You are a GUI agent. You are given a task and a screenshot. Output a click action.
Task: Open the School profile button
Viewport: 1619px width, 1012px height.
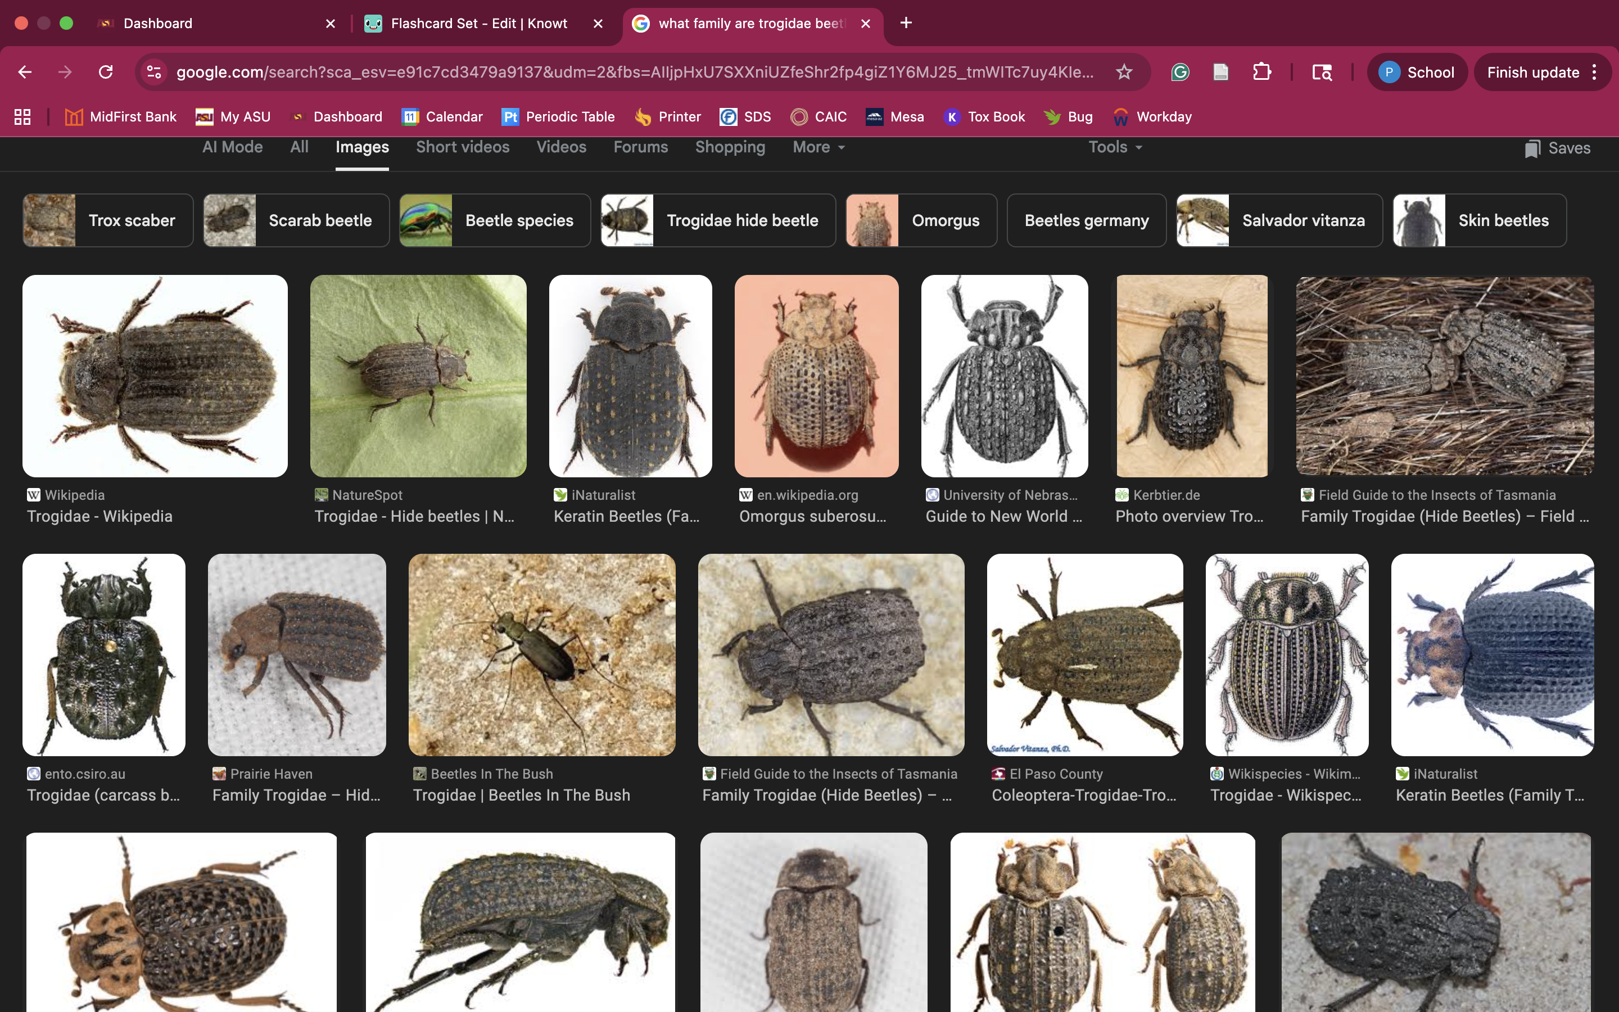click(x=1417, y=73)
